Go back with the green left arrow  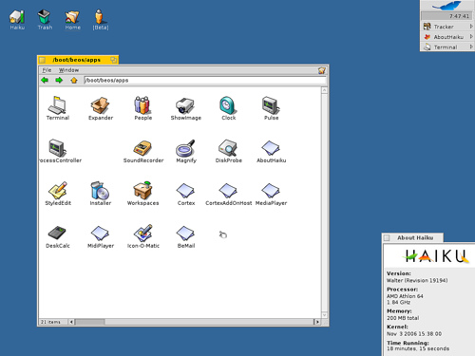[x=45, y=80]
